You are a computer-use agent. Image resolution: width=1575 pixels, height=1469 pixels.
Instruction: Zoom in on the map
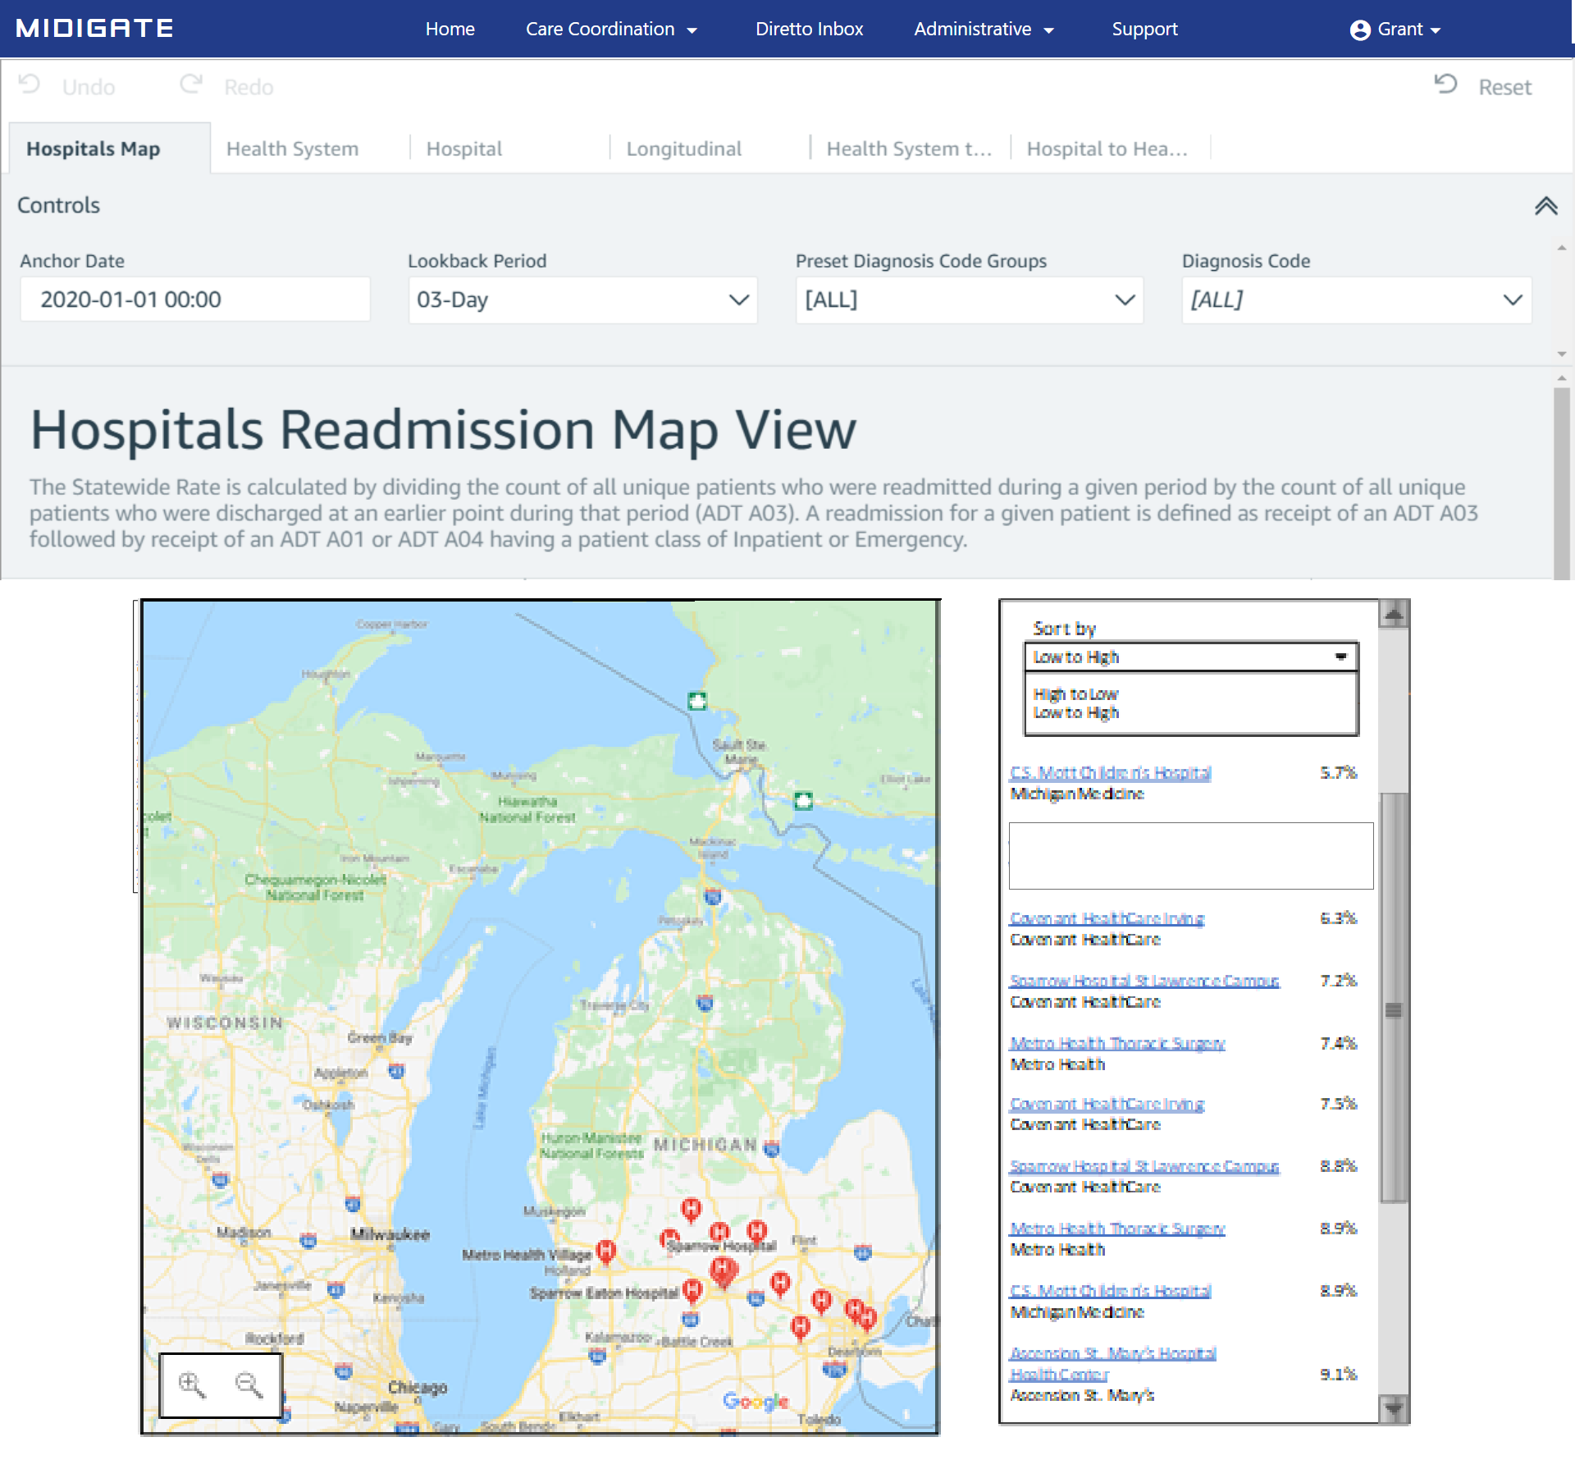(x=192, y=1385)
